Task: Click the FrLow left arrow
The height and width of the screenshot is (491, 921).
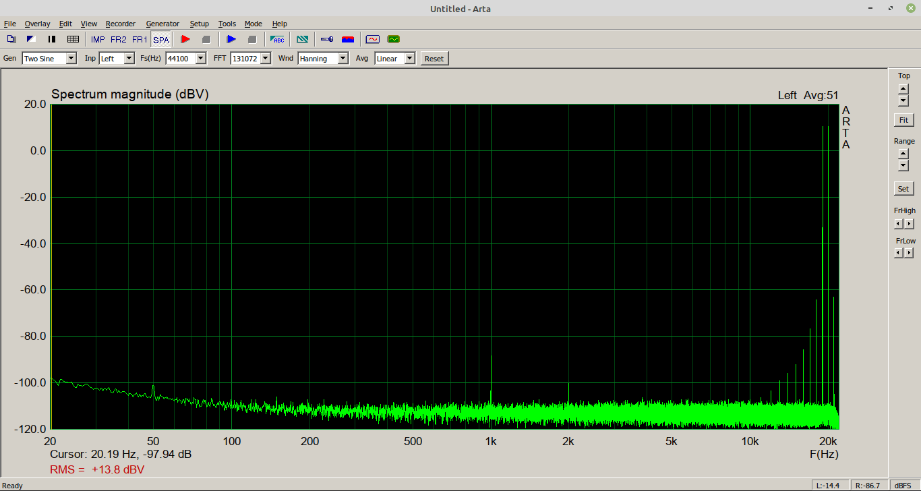Action: point(899,253)
